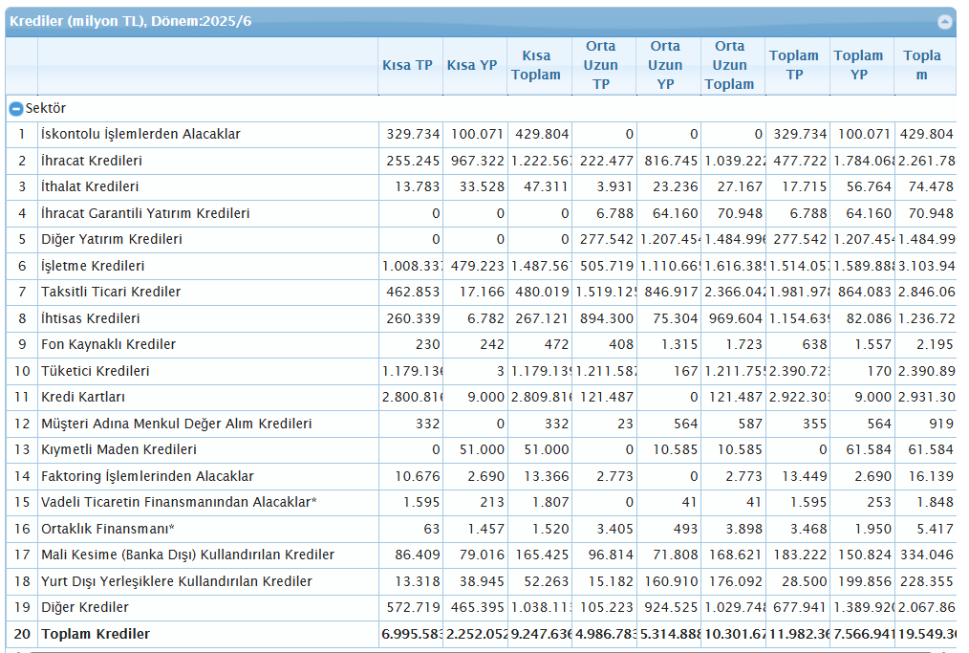Select the Orta Uzun TP column header

[602, 64]
